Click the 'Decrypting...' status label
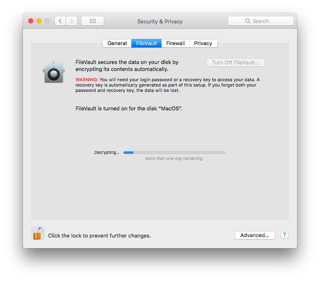Image resolution: width=320 pixels, height=281 pixels. pyautogui.click(x=107, y=153)
